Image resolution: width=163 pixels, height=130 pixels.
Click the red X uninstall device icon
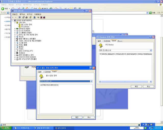[41, 18]
